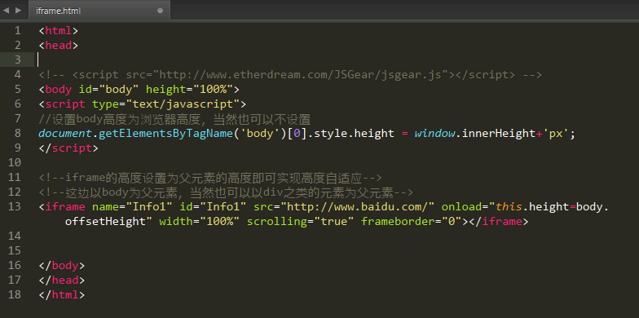Click line number 16 in gutter
The width and height of the screenshot is (639, 318).
15,266
